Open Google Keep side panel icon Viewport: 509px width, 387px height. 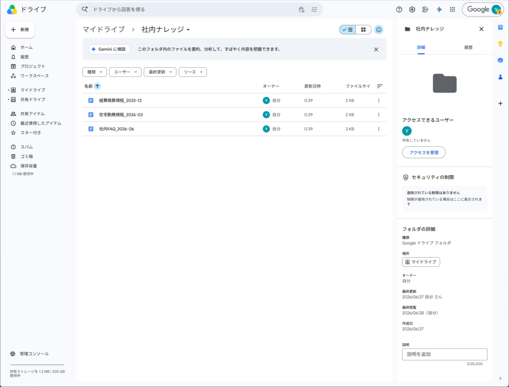pyautogui.click(x=500, y=44)
